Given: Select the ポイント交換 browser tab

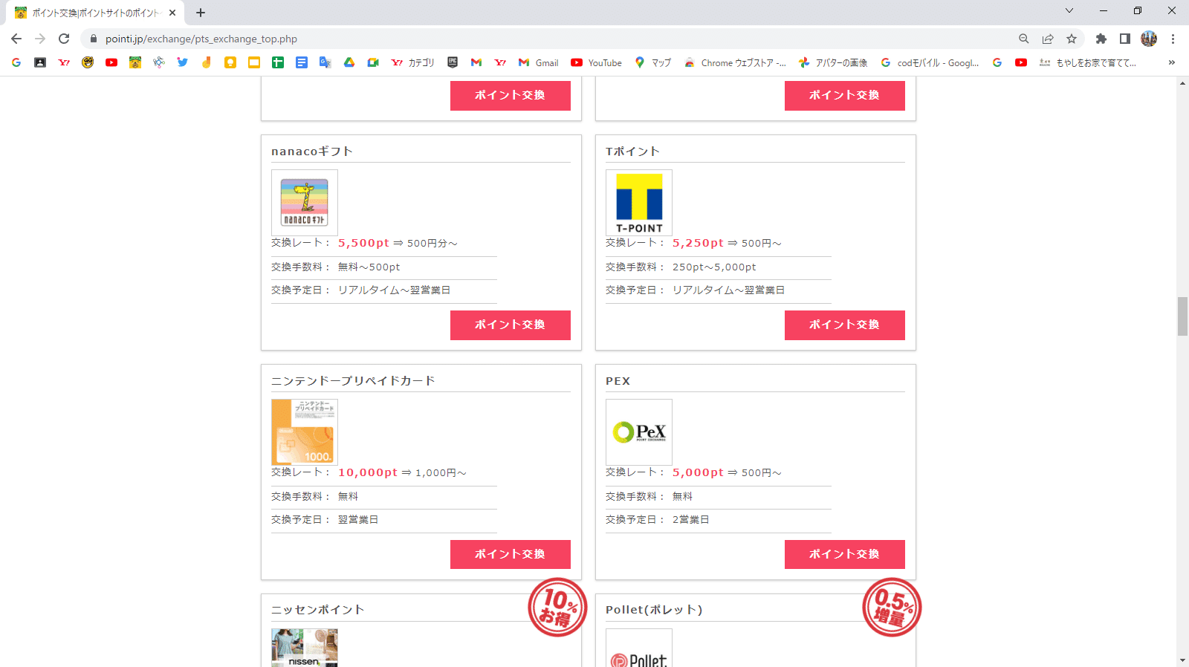Looking at the screenshot, I should (x=95, y=13).
